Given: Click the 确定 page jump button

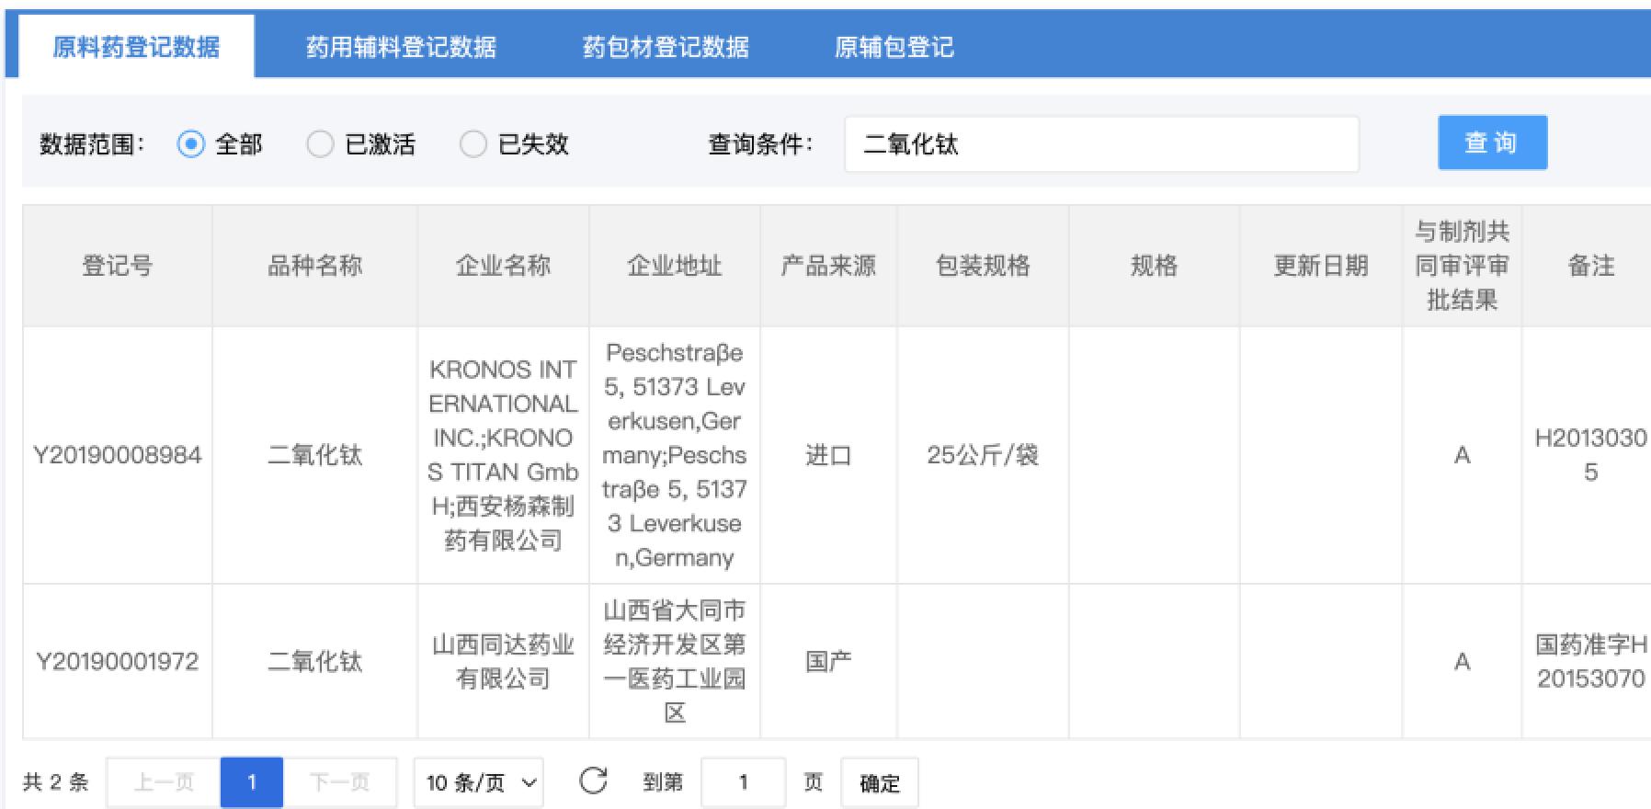Looking at the screenshot, I should pos(879,782).
